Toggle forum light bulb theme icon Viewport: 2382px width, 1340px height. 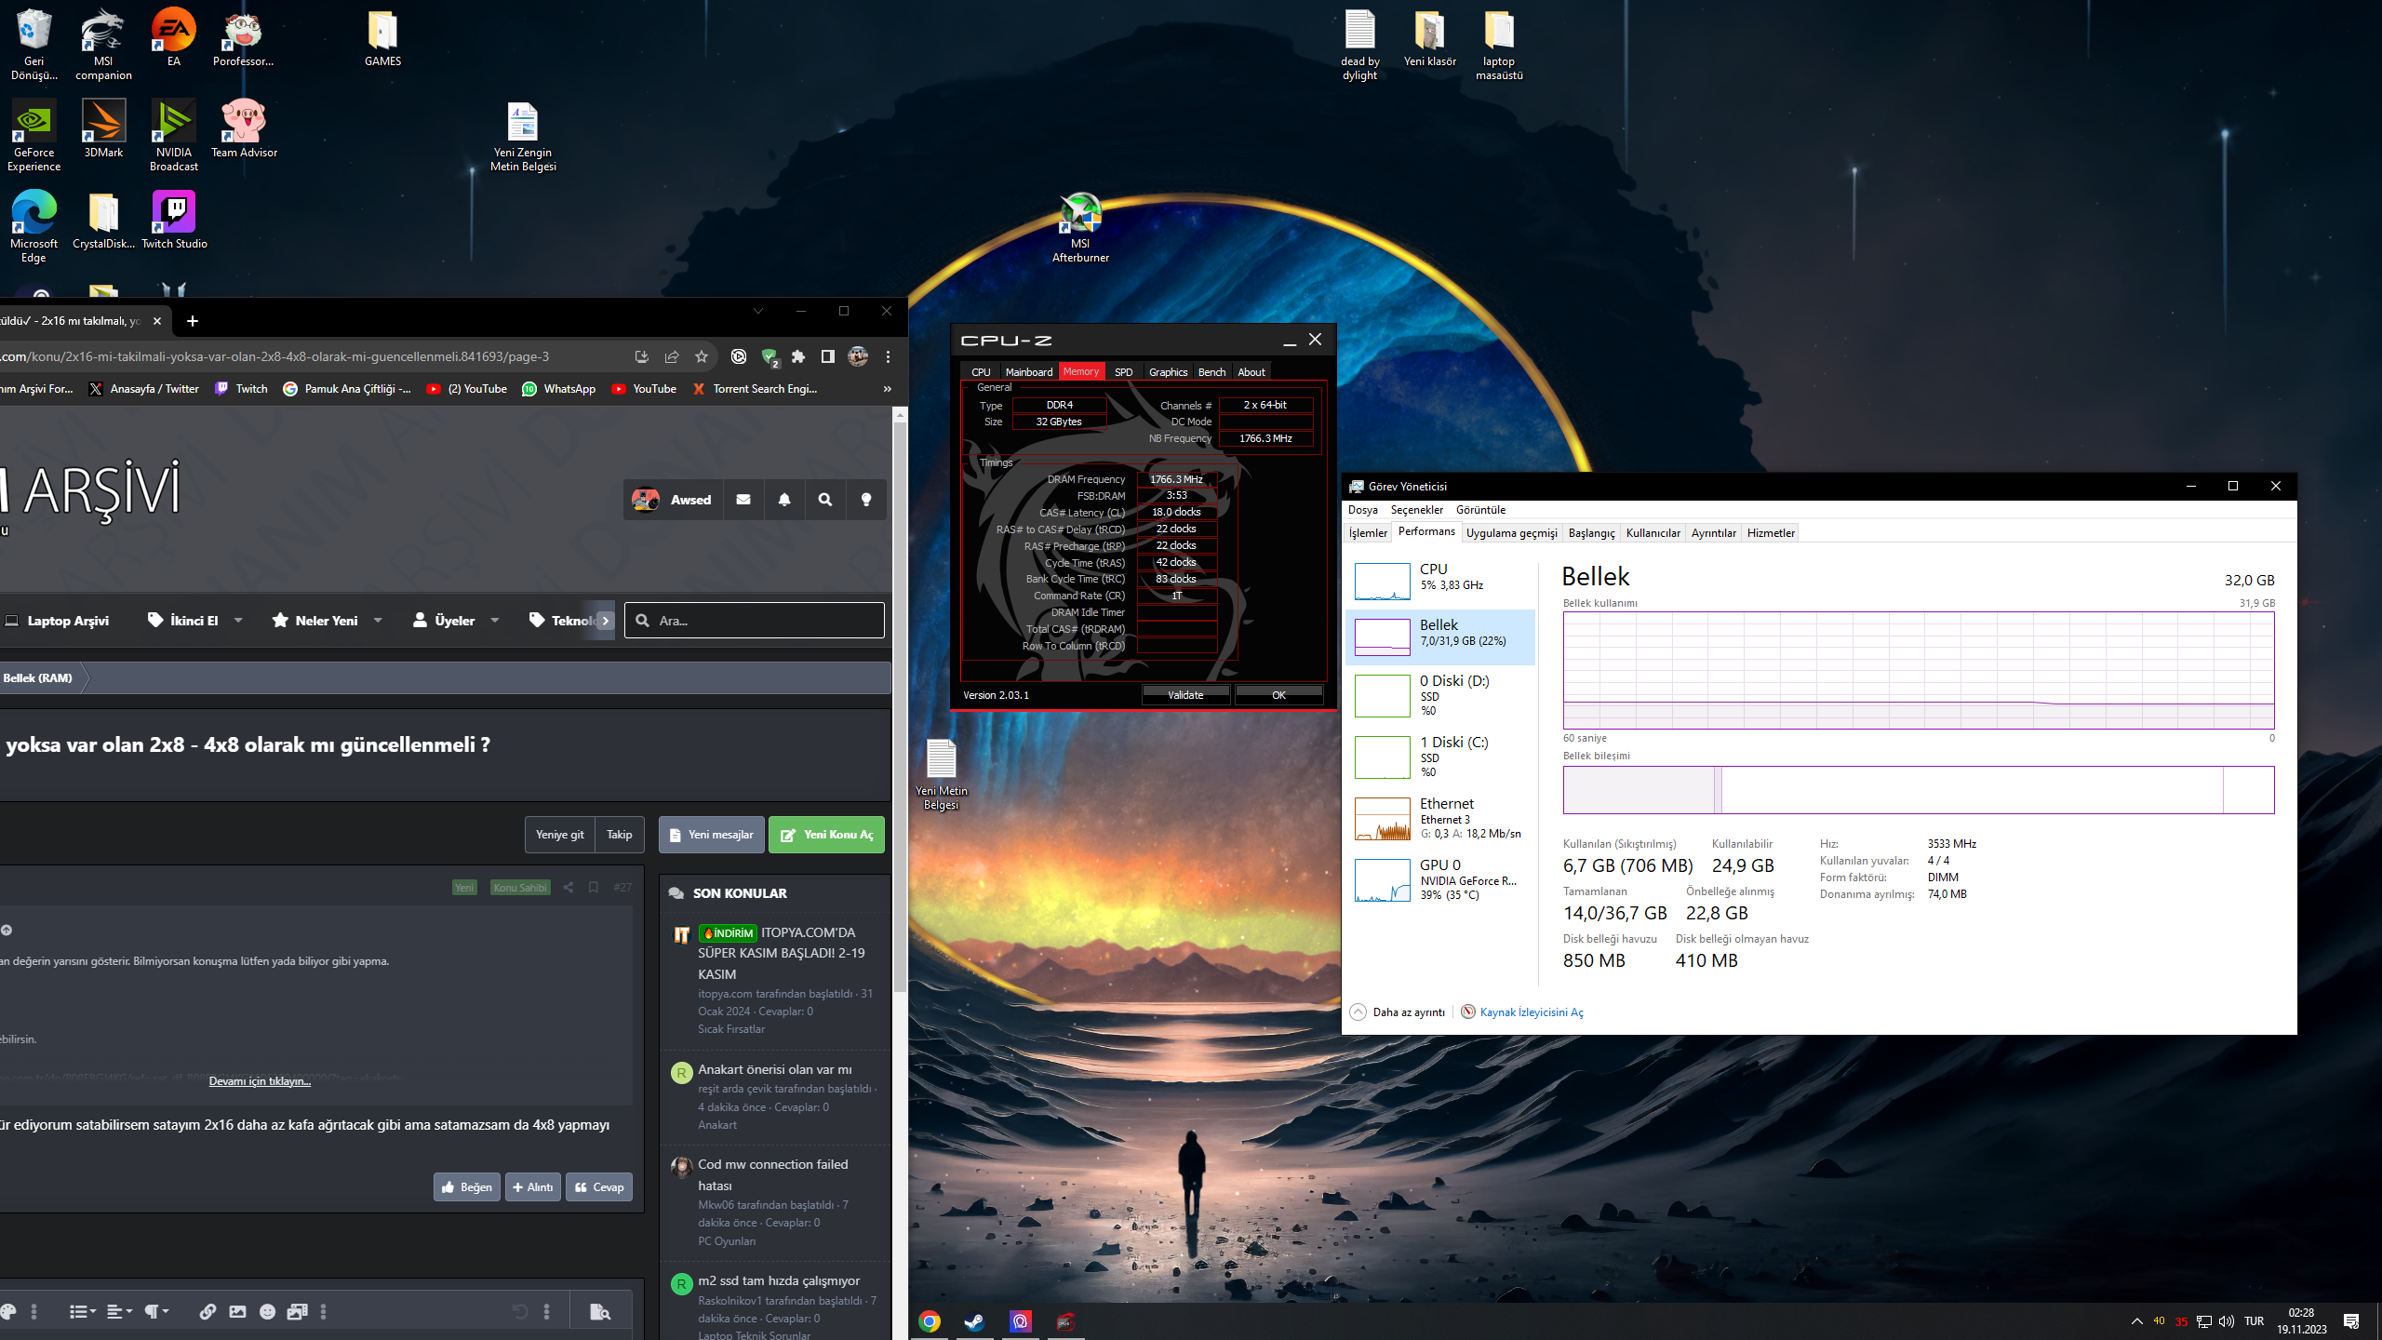point(866,500)
